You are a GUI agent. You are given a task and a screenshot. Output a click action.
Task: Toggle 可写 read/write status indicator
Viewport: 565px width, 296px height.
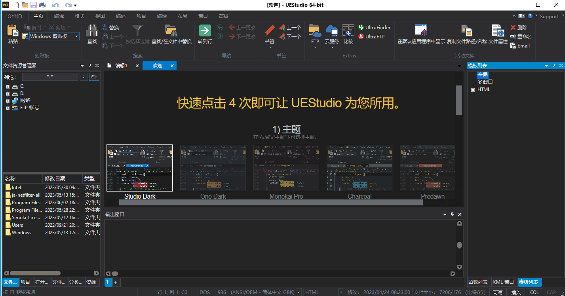(498, 292)
